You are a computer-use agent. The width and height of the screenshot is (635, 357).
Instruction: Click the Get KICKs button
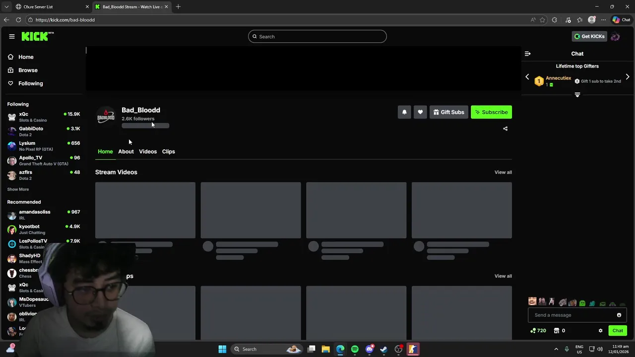coord(589,36)
